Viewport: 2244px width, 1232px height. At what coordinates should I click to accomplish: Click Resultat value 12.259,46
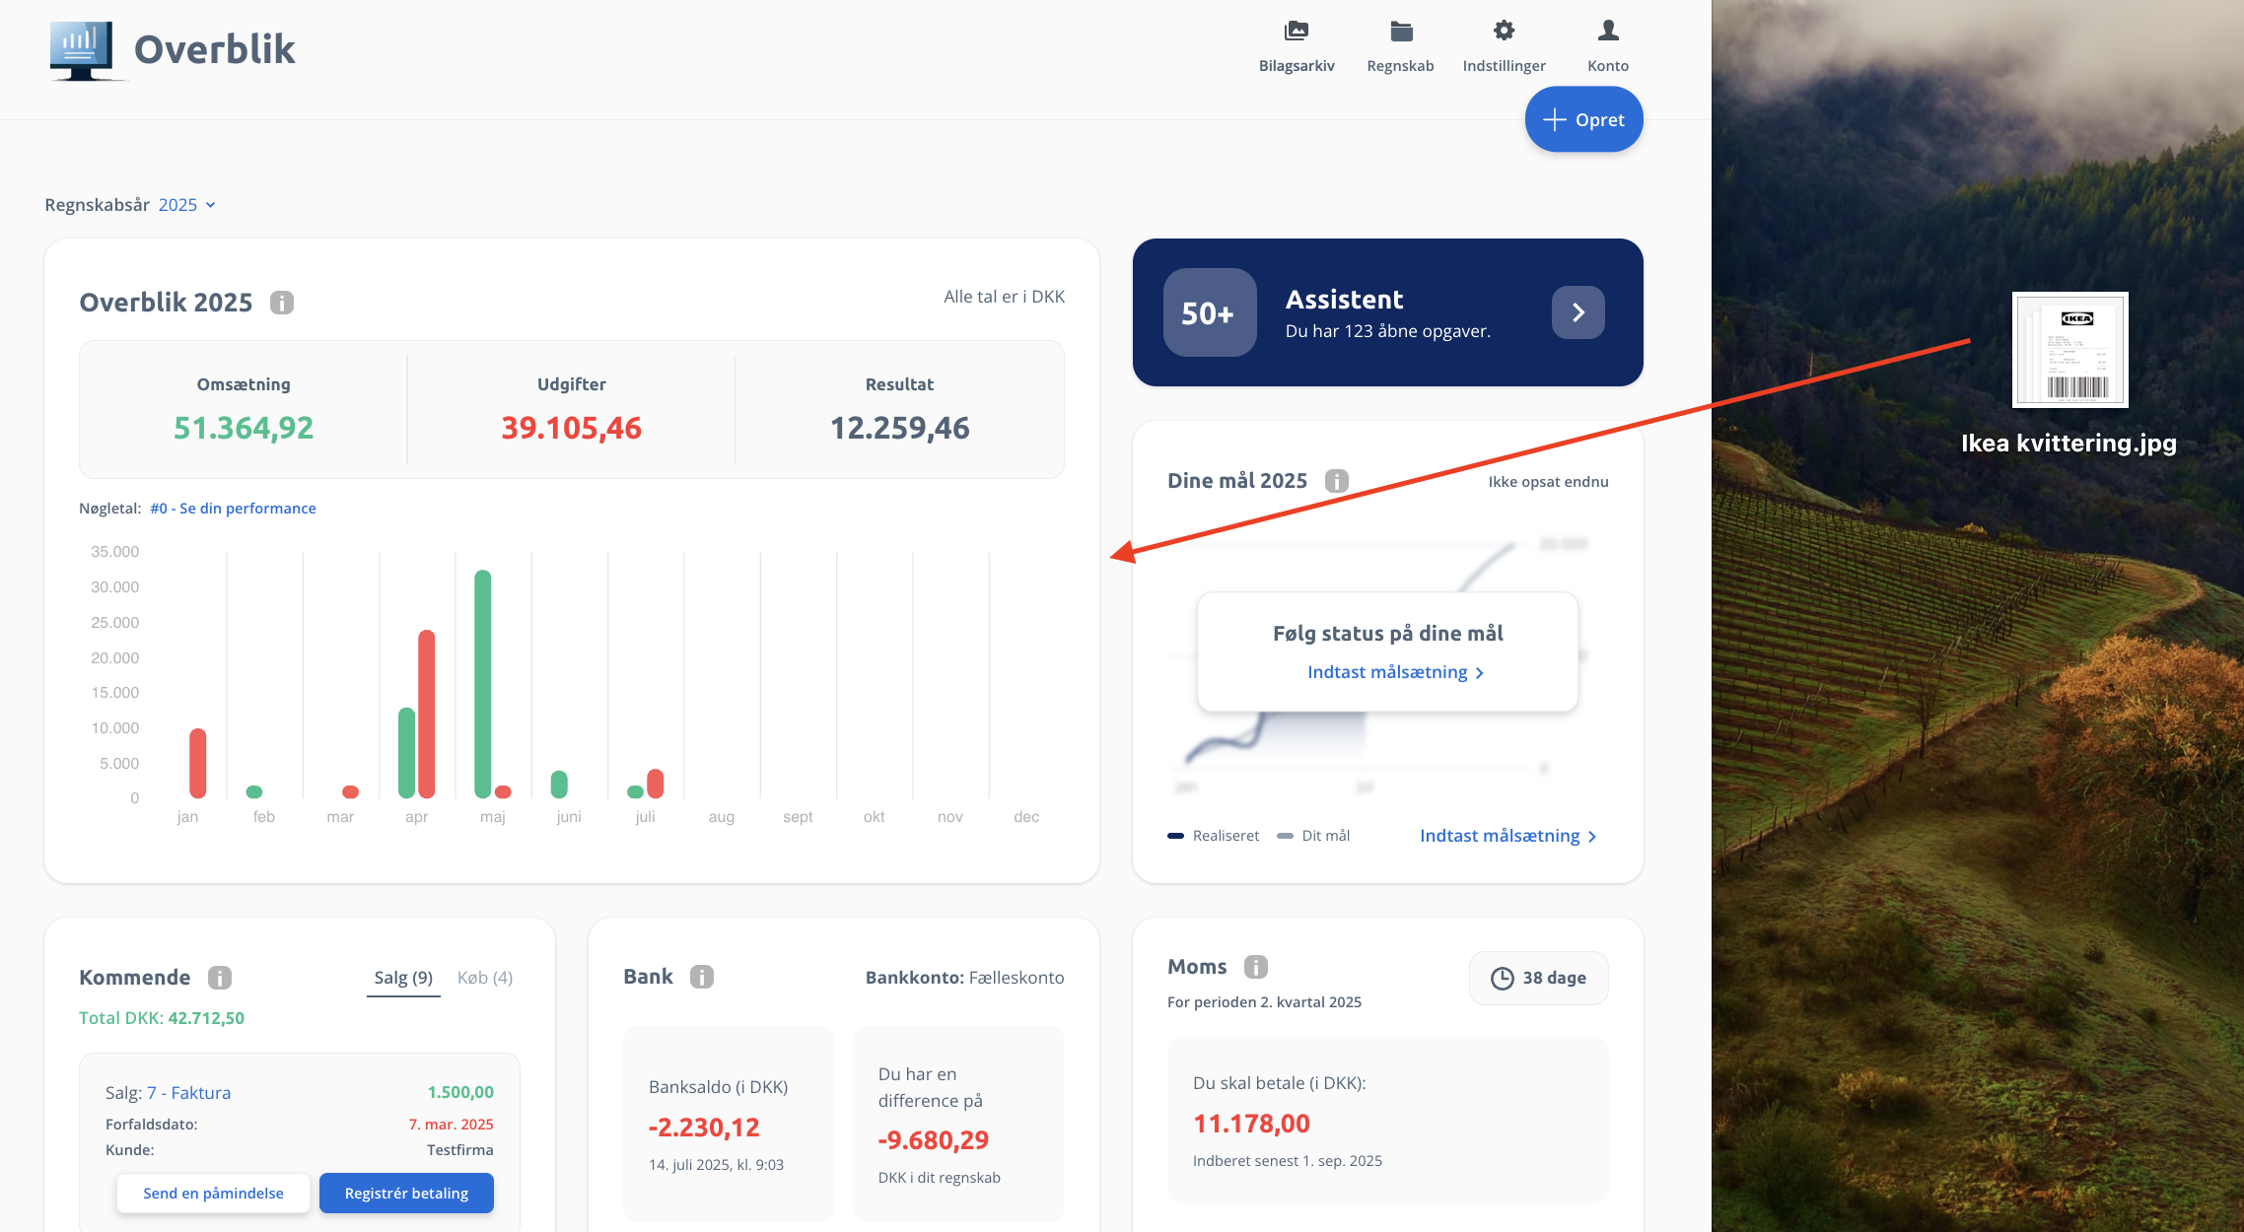coord(899,428)
